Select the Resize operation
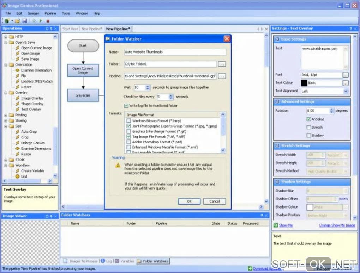Viewport: 360px width, 273px height. pyautogui.click(x=26, y=154)
